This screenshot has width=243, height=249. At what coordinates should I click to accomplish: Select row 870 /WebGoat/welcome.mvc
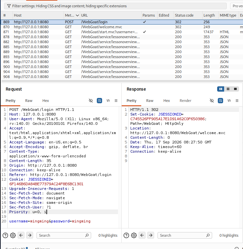(122, 27)
